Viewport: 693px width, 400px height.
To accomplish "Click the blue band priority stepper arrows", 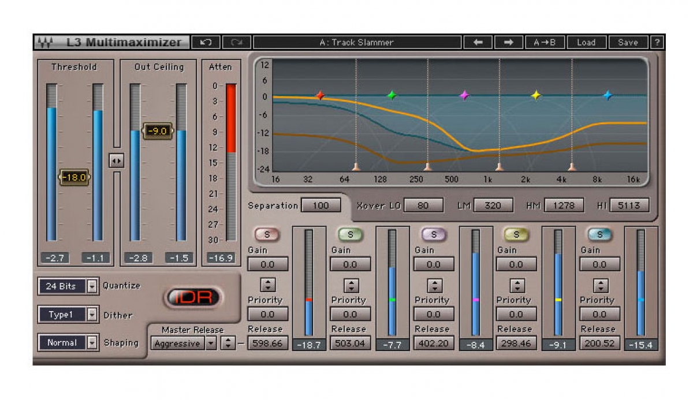I will pos(601,285).
